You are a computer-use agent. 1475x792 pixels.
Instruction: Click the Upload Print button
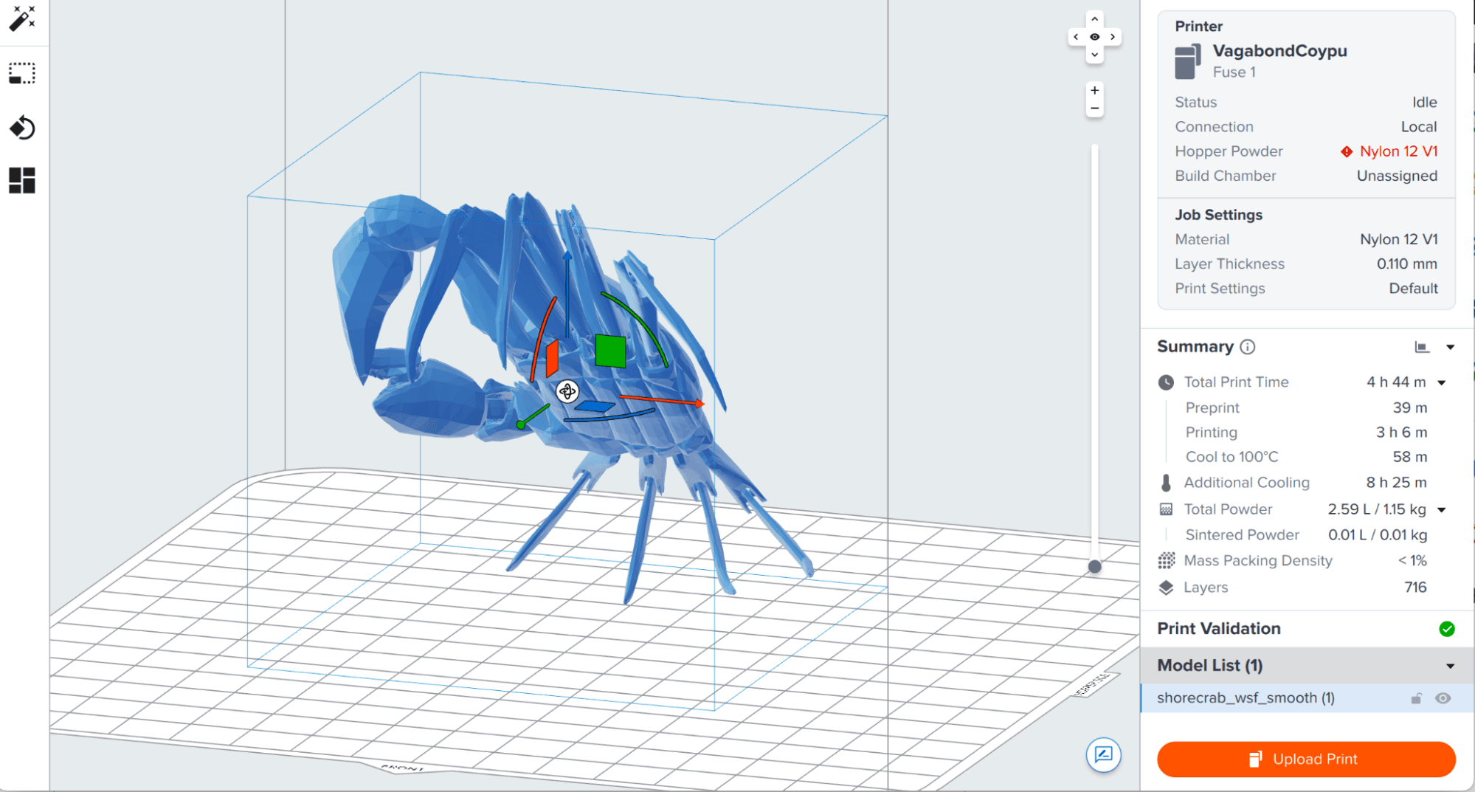point(1306,760)
